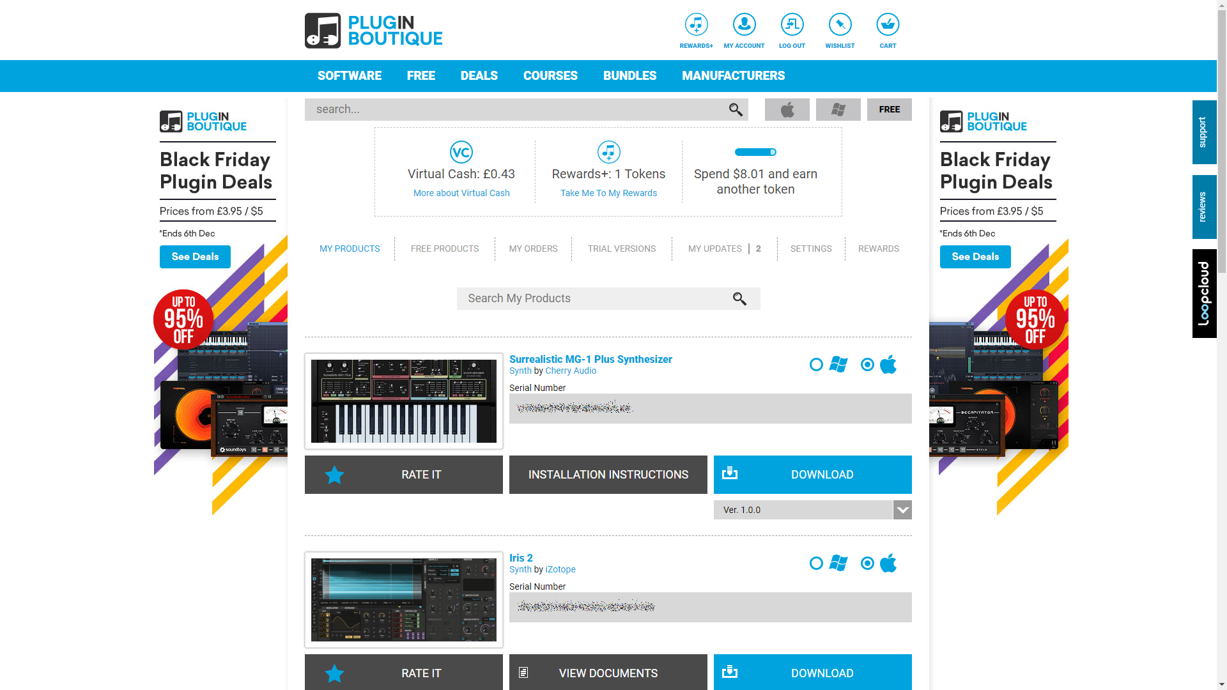Click the Log Out icon
The height and width of the screenshot is (690, 1227).
tap(792, 24)
